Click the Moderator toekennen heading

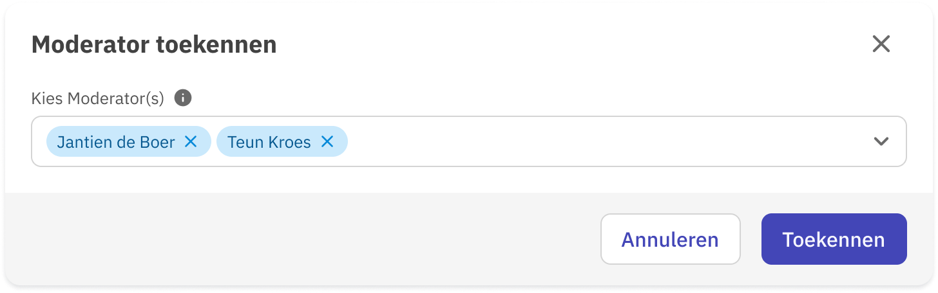(x=154, y=45)
